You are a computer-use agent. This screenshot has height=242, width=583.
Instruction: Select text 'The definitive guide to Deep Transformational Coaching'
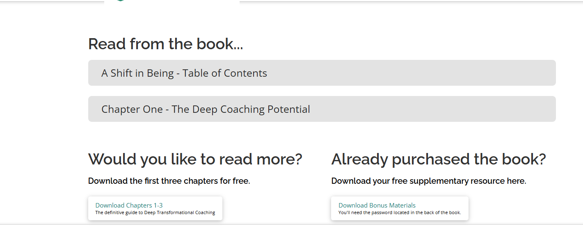click(155, 212)
